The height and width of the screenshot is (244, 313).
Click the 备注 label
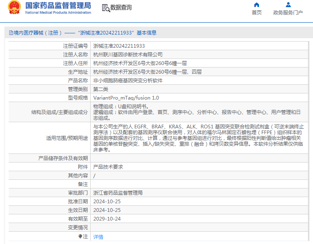[83, 184]
